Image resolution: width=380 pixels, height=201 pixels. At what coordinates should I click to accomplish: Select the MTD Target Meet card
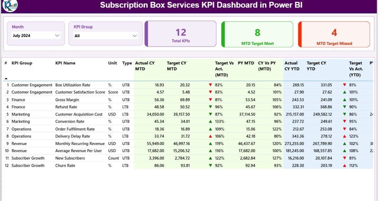pyautogui.click(x=257, y=34)
